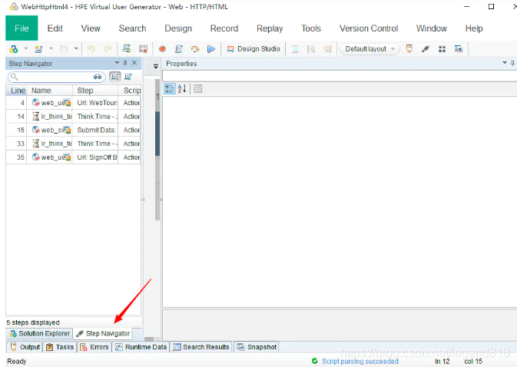Screen dimensions: 517x367
Task: Open the Search menu
Action: click(x=133, y=28)
